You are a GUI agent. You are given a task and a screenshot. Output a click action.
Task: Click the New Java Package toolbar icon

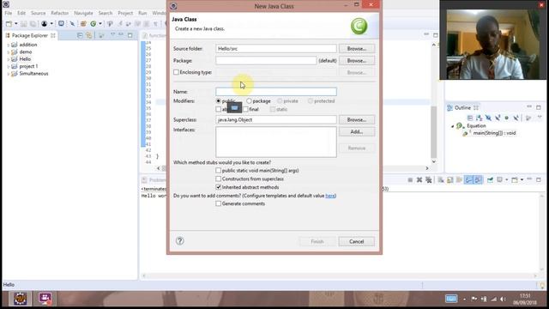pyautogui.click(x=83, y=23)
